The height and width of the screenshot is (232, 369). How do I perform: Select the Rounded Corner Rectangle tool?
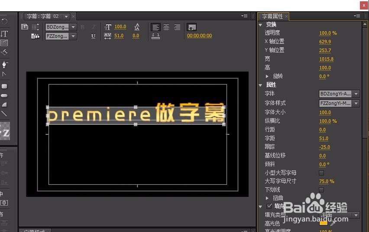[x=4, y=86]
